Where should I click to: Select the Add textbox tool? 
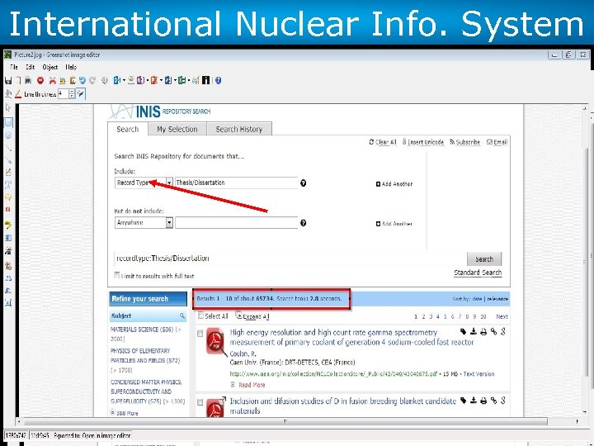click(x=8, y=185)
